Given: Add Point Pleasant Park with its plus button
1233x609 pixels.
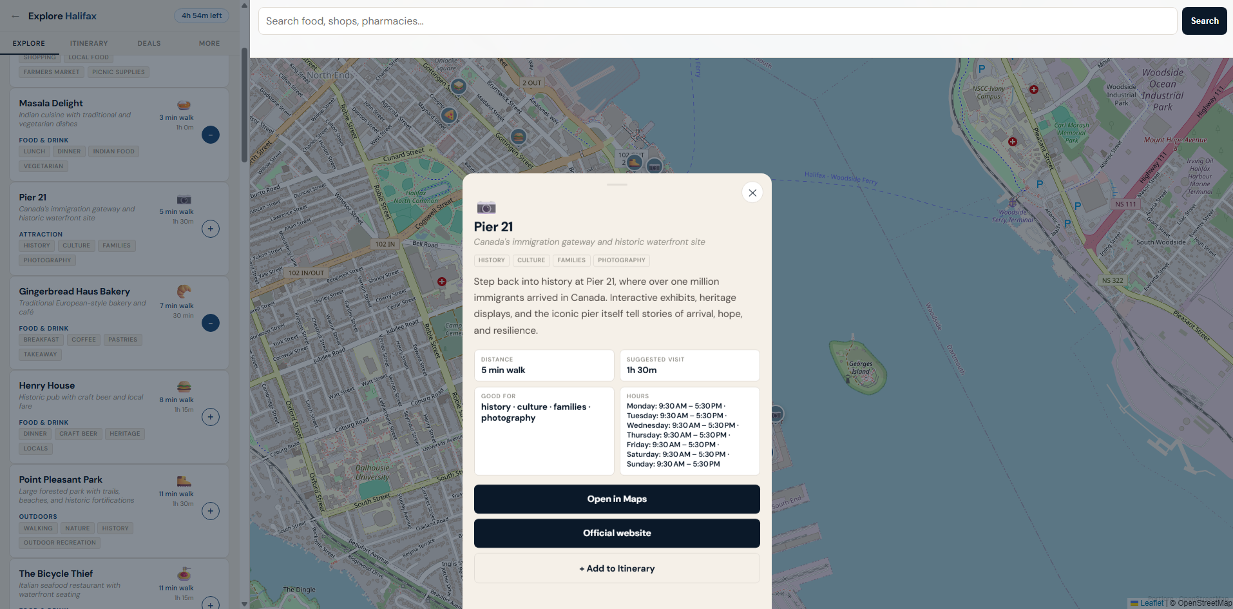Looking at the screenshot, I should point(211,511).
